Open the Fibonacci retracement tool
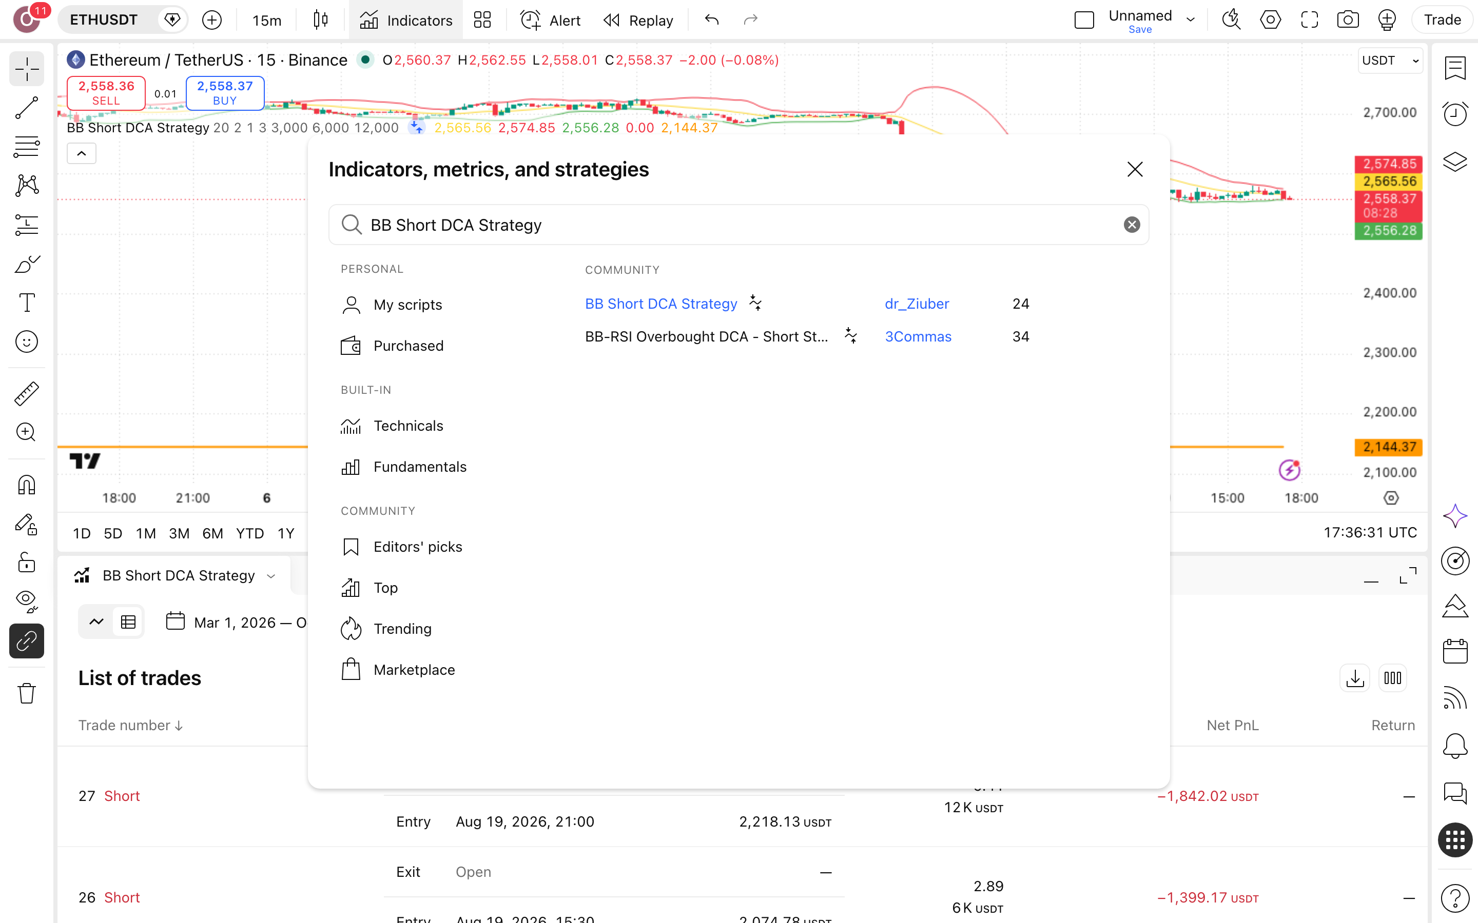The height and width of the screenshot is (923, 1478). (x=26, y=147)
